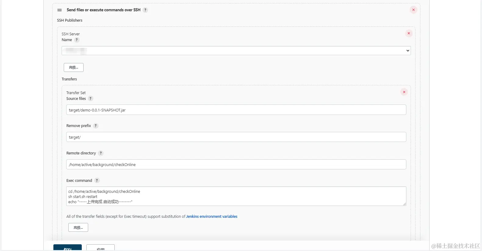Click the 应用 apply button
Screen dimensions: 482x251
click(100, 248)
